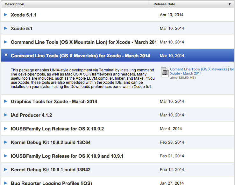
Task: Click Mar 10, 2014 date for Graphics Tools
Action: pos(172,101)
